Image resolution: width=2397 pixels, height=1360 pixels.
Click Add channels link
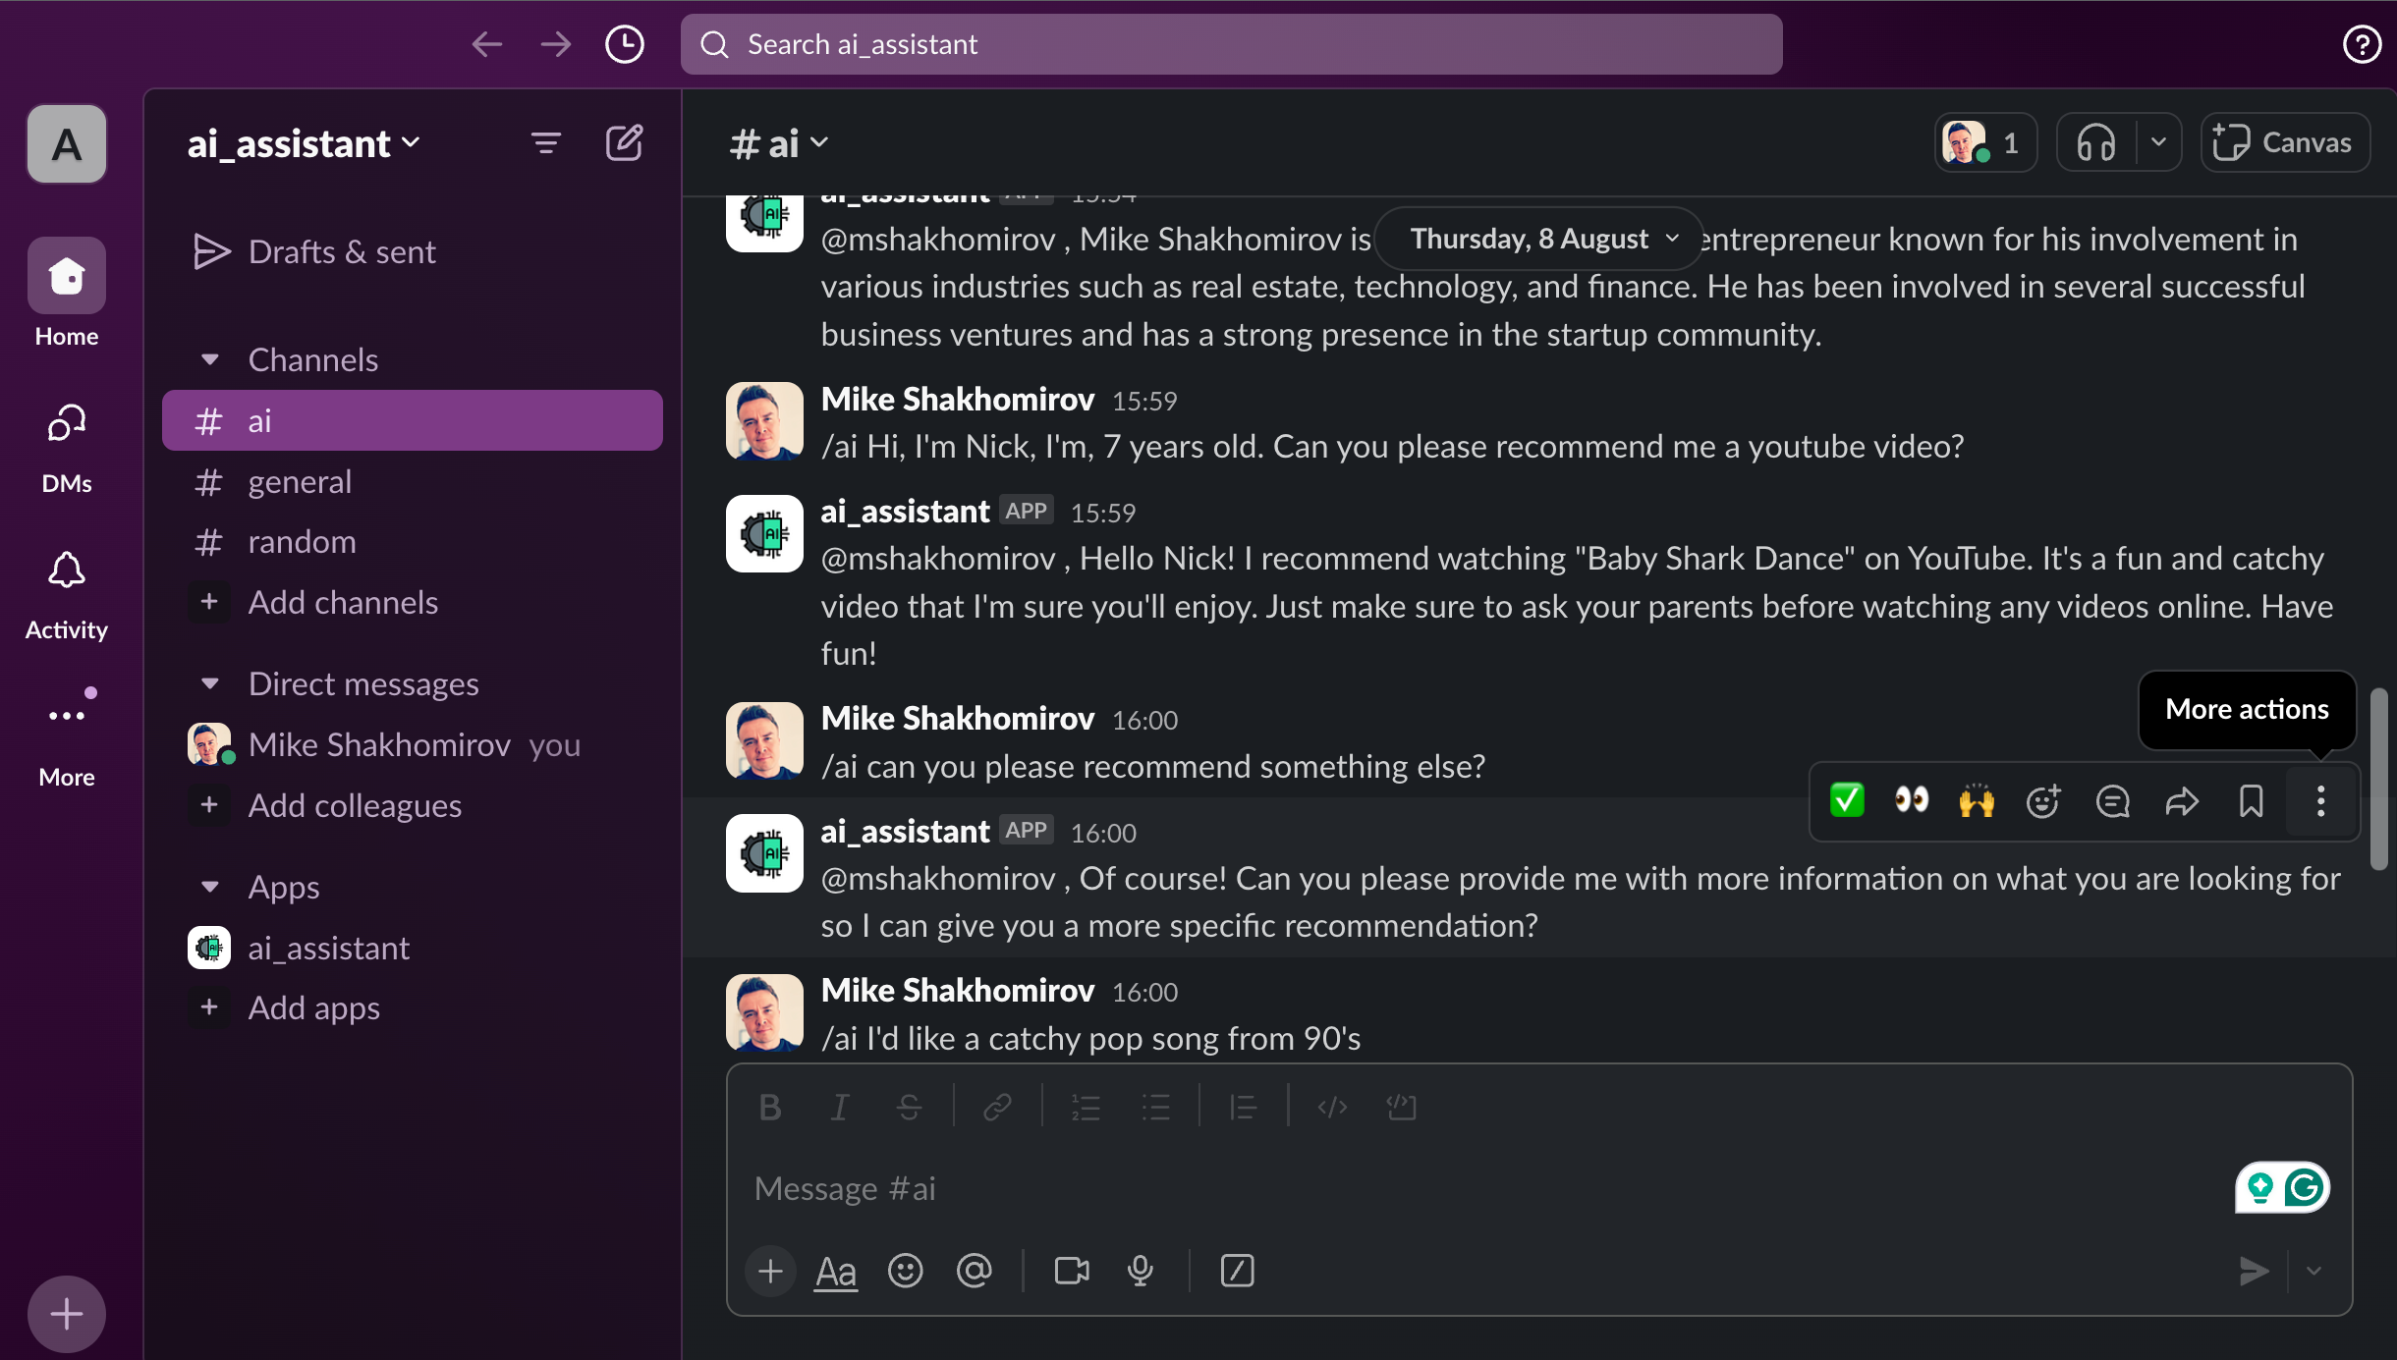click(x=343, y=602)
